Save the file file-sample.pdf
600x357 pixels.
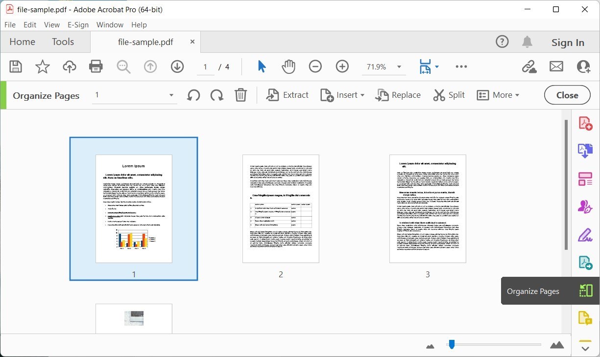click(x=15, y=66)
